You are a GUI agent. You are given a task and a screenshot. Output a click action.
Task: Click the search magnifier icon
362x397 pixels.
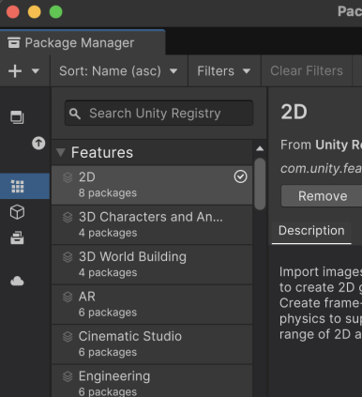coord(75,114)
